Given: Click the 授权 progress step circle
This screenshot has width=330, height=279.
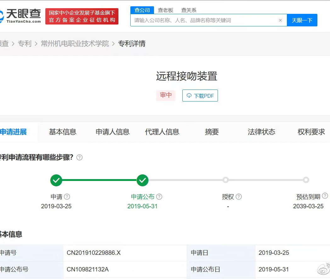Looking at the screenshot, I should pyautogui.click(x=225, y=180).
